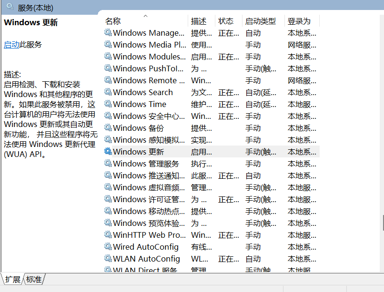
Task: Sort by the 启动类型 column header
Action: pos(263,21)
